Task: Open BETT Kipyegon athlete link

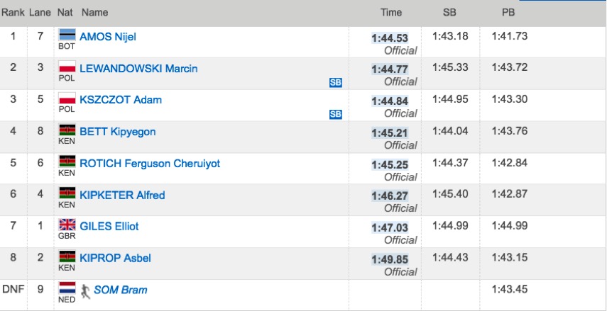Action: pyautogui.click(x=118, y=132)
